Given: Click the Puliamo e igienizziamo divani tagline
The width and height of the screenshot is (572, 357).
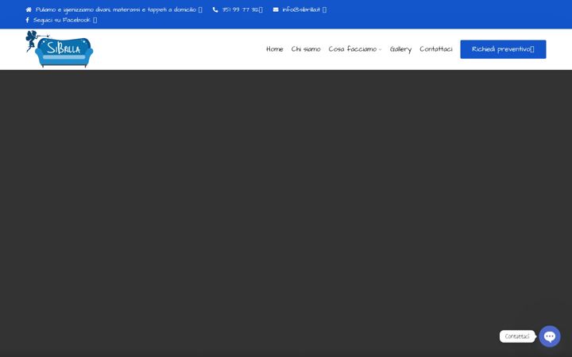Looking at the screenshot, I should click(116, 10).
